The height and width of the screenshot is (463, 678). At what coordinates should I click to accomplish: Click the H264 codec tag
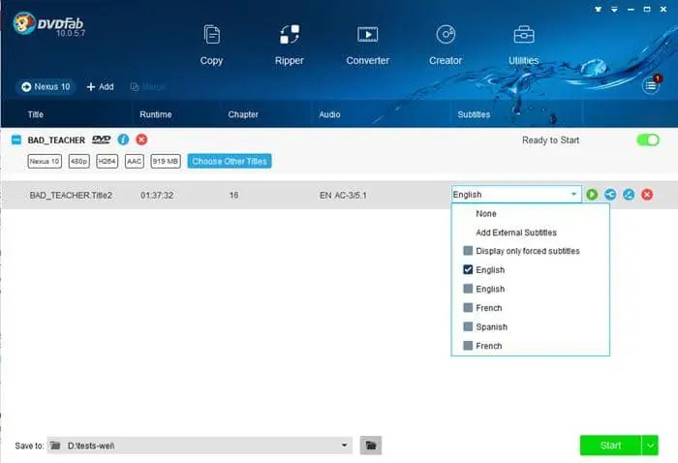107,161
